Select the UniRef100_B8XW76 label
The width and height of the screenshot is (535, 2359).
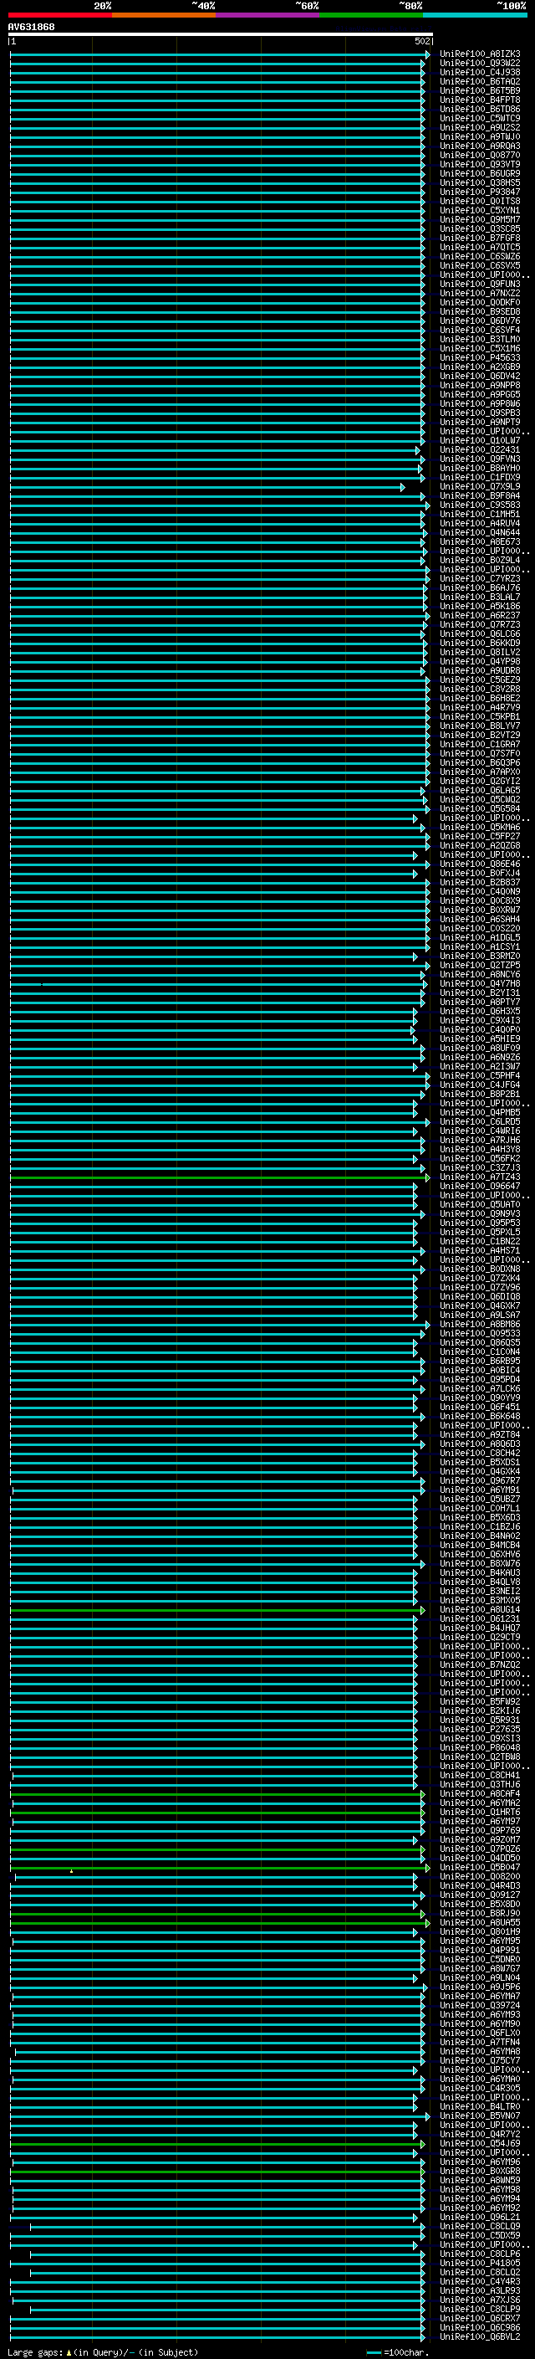[x=479, y=1564]
